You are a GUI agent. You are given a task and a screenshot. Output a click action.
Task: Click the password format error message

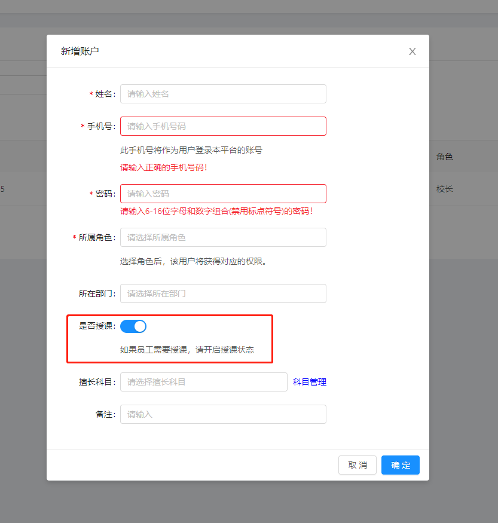click(x=216, y=211)
